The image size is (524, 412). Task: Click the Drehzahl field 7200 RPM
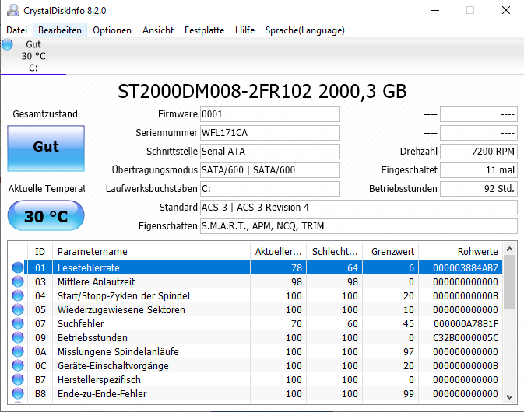(x=479, y=152)
